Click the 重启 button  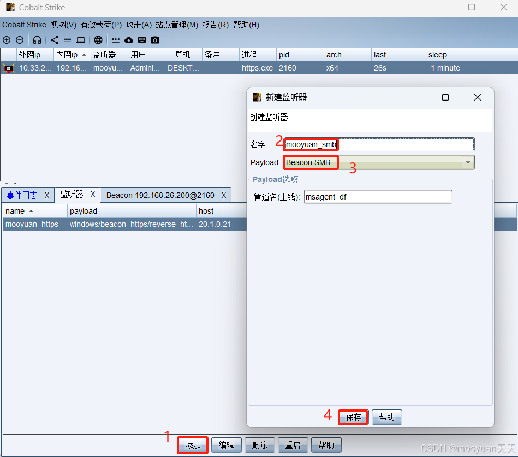pos(293,445)
